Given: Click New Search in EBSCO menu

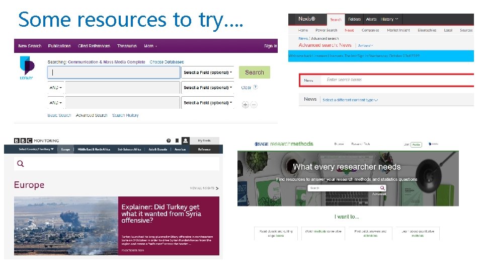Looking at the screenshot, I should [x=30, y=46].
